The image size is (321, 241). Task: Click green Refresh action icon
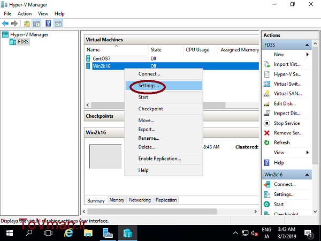267,142
